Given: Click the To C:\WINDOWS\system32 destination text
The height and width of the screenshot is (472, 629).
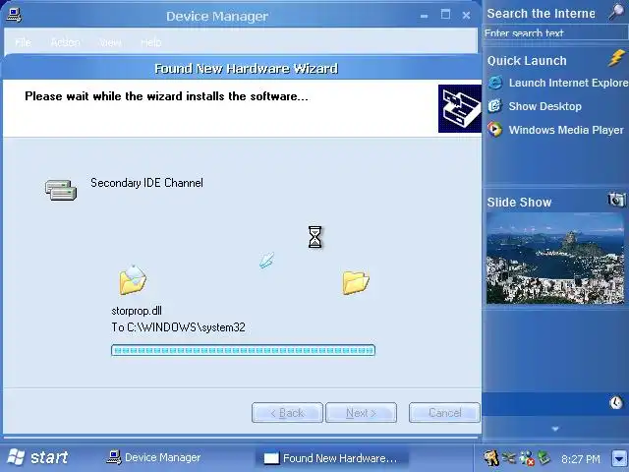Looking at the screenshot, I should coord(178,327).
